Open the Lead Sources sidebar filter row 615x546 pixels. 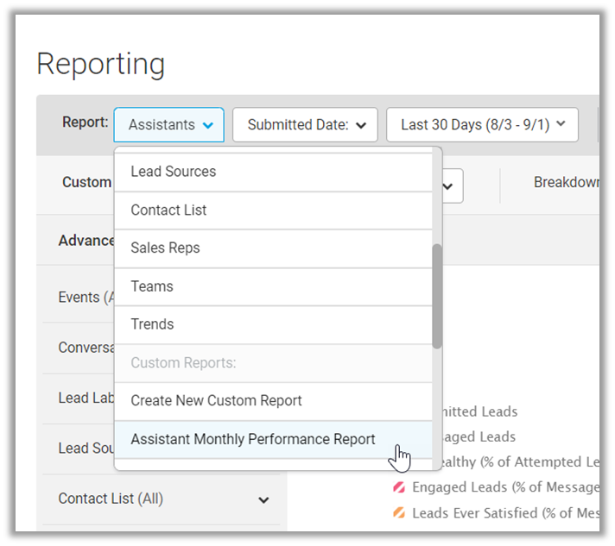coord(85,449)
